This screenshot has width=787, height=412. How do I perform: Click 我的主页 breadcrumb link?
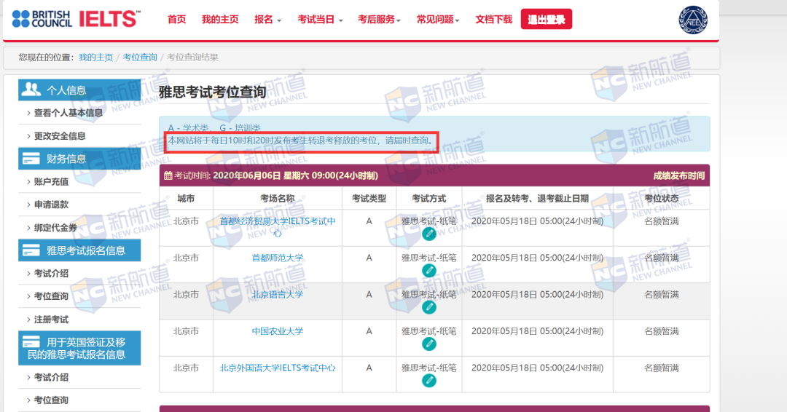(x=95, y=58)
